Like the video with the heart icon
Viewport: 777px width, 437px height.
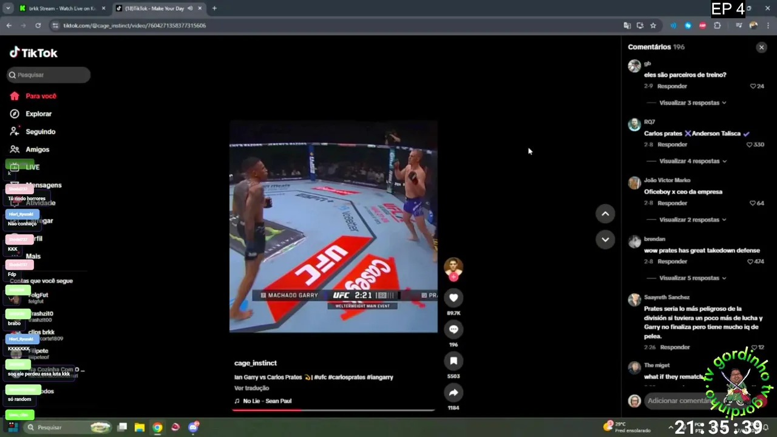click(453, 297)
